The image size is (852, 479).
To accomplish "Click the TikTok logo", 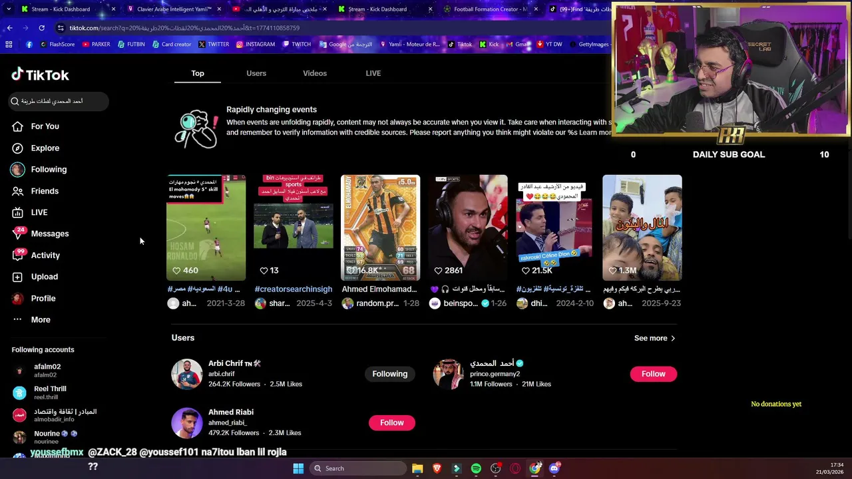I will point(40,75).
